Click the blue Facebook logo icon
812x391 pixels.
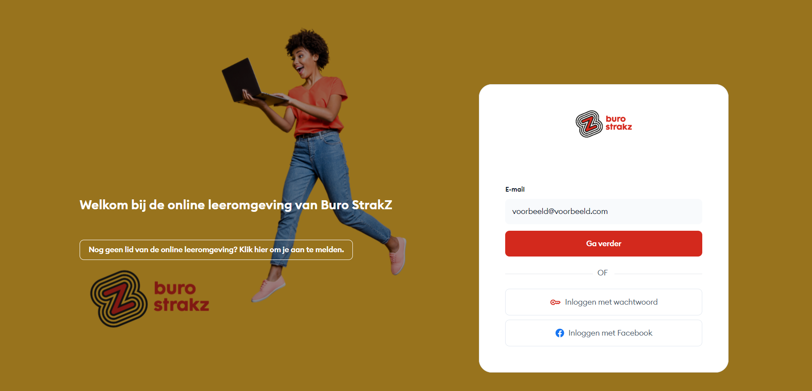(x=560, y=333)
